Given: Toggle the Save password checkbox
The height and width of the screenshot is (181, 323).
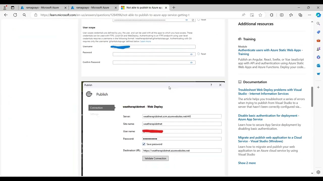Looking at the screenshot, I should point(144,144).
